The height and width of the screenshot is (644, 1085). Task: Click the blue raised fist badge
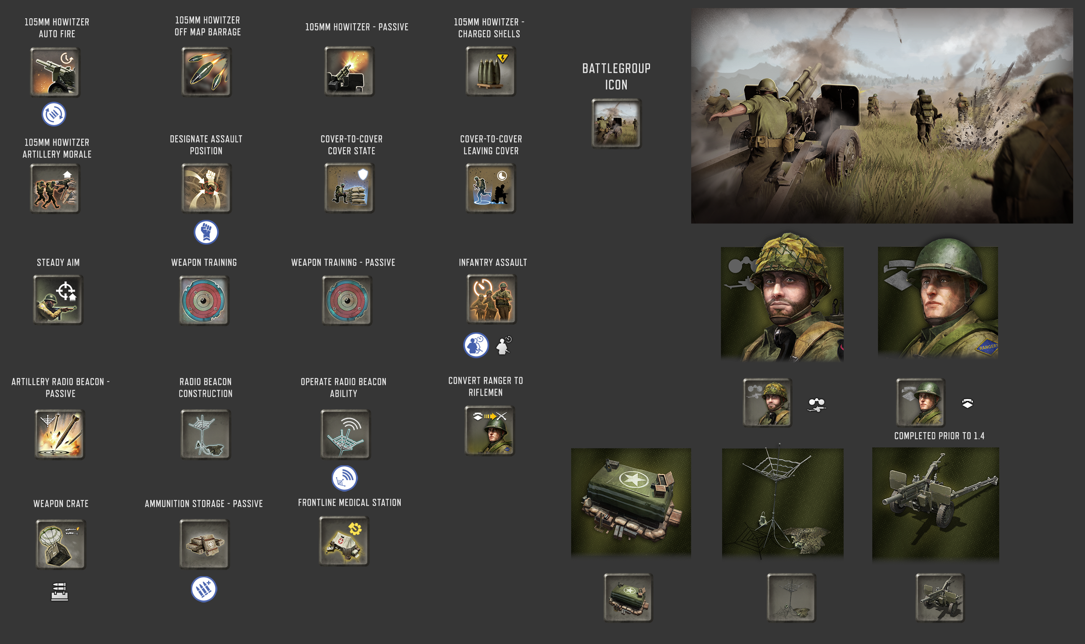coord(206,232)
